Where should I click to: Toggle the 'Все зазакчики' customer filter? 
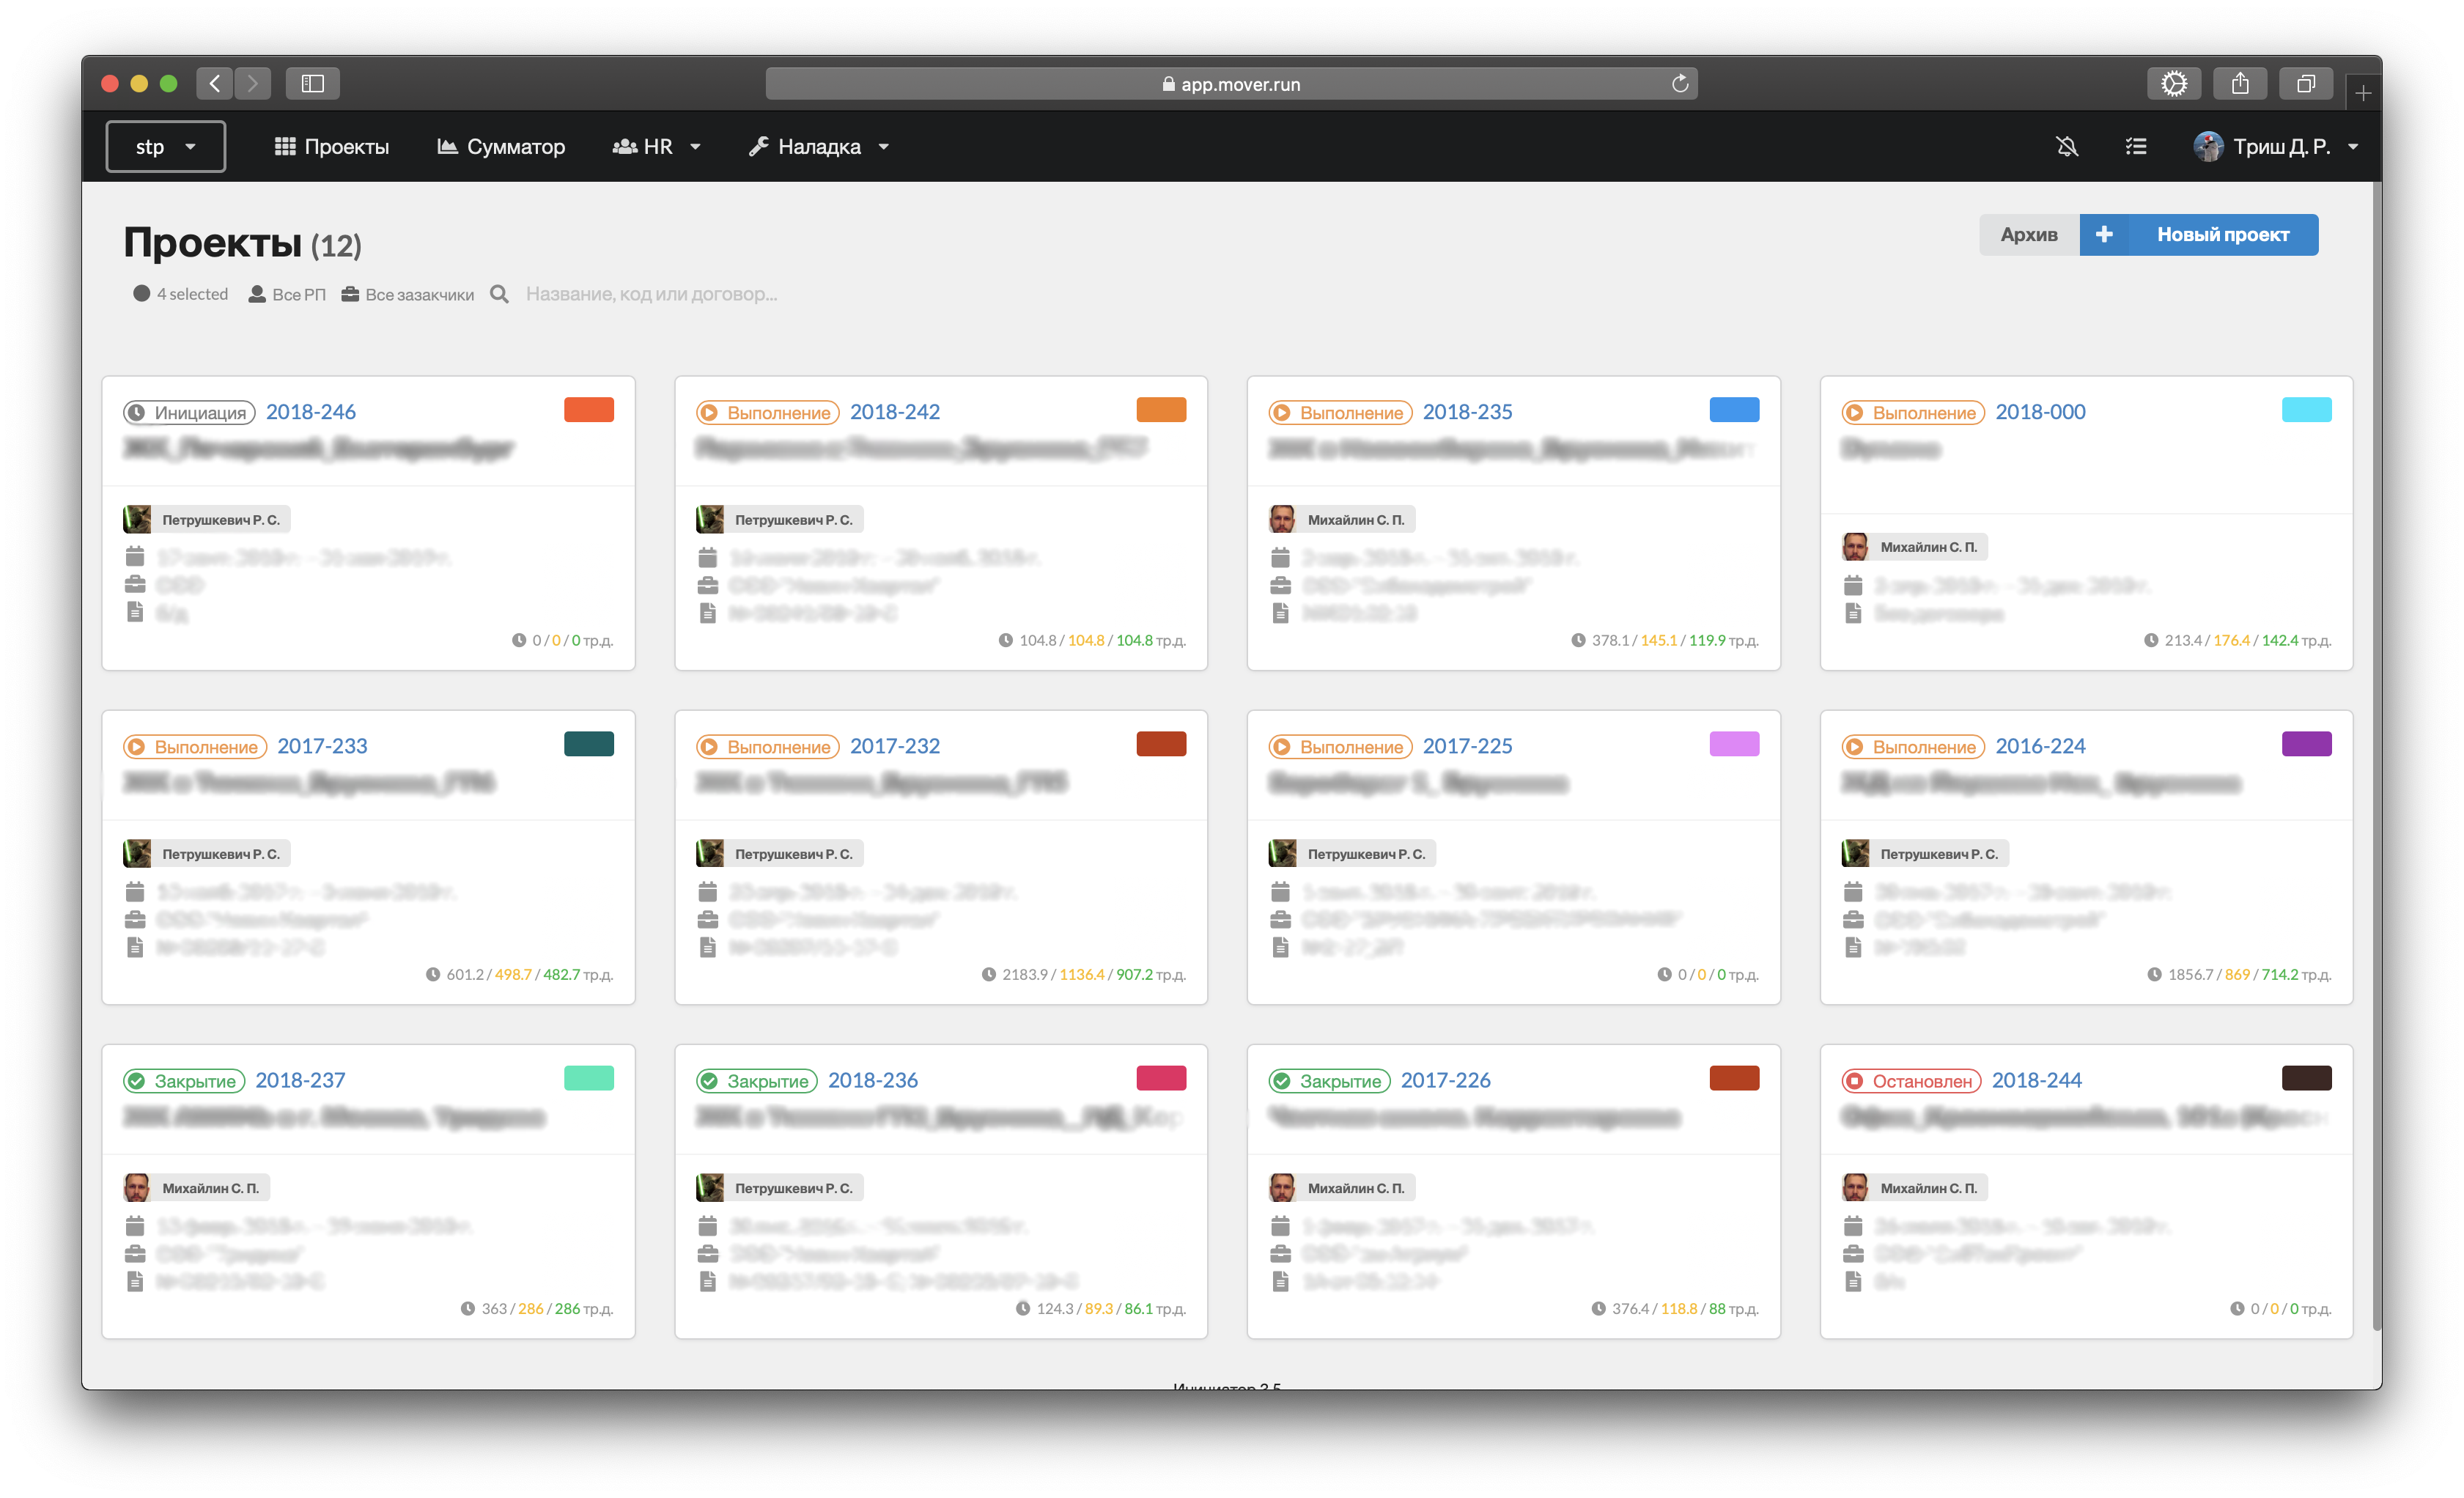tap(408, 294)
